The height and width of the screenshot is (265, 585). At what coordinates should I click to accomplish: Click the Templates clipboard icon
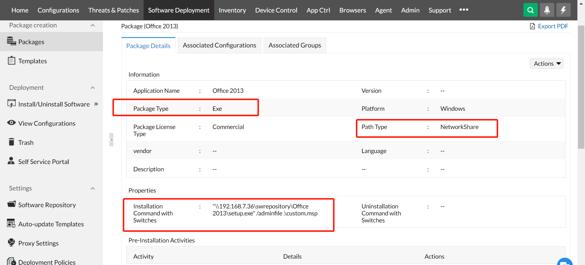coord(11,60)
